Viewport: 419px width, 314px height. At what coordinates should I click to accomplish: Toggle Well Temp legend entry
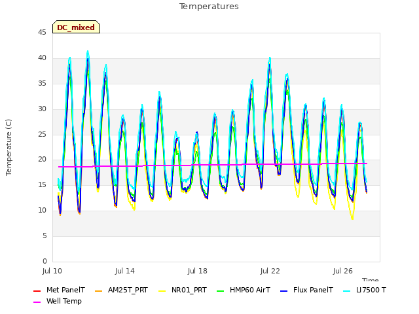click(x=58, y=301)
